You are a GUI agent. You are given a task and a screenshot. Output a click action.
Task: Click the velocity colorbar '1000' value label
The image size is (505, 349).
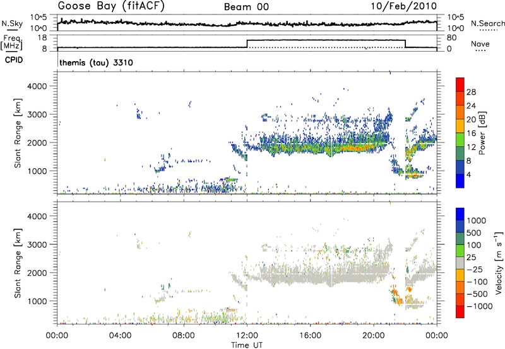pyautogui.click(x=477, y=220)
